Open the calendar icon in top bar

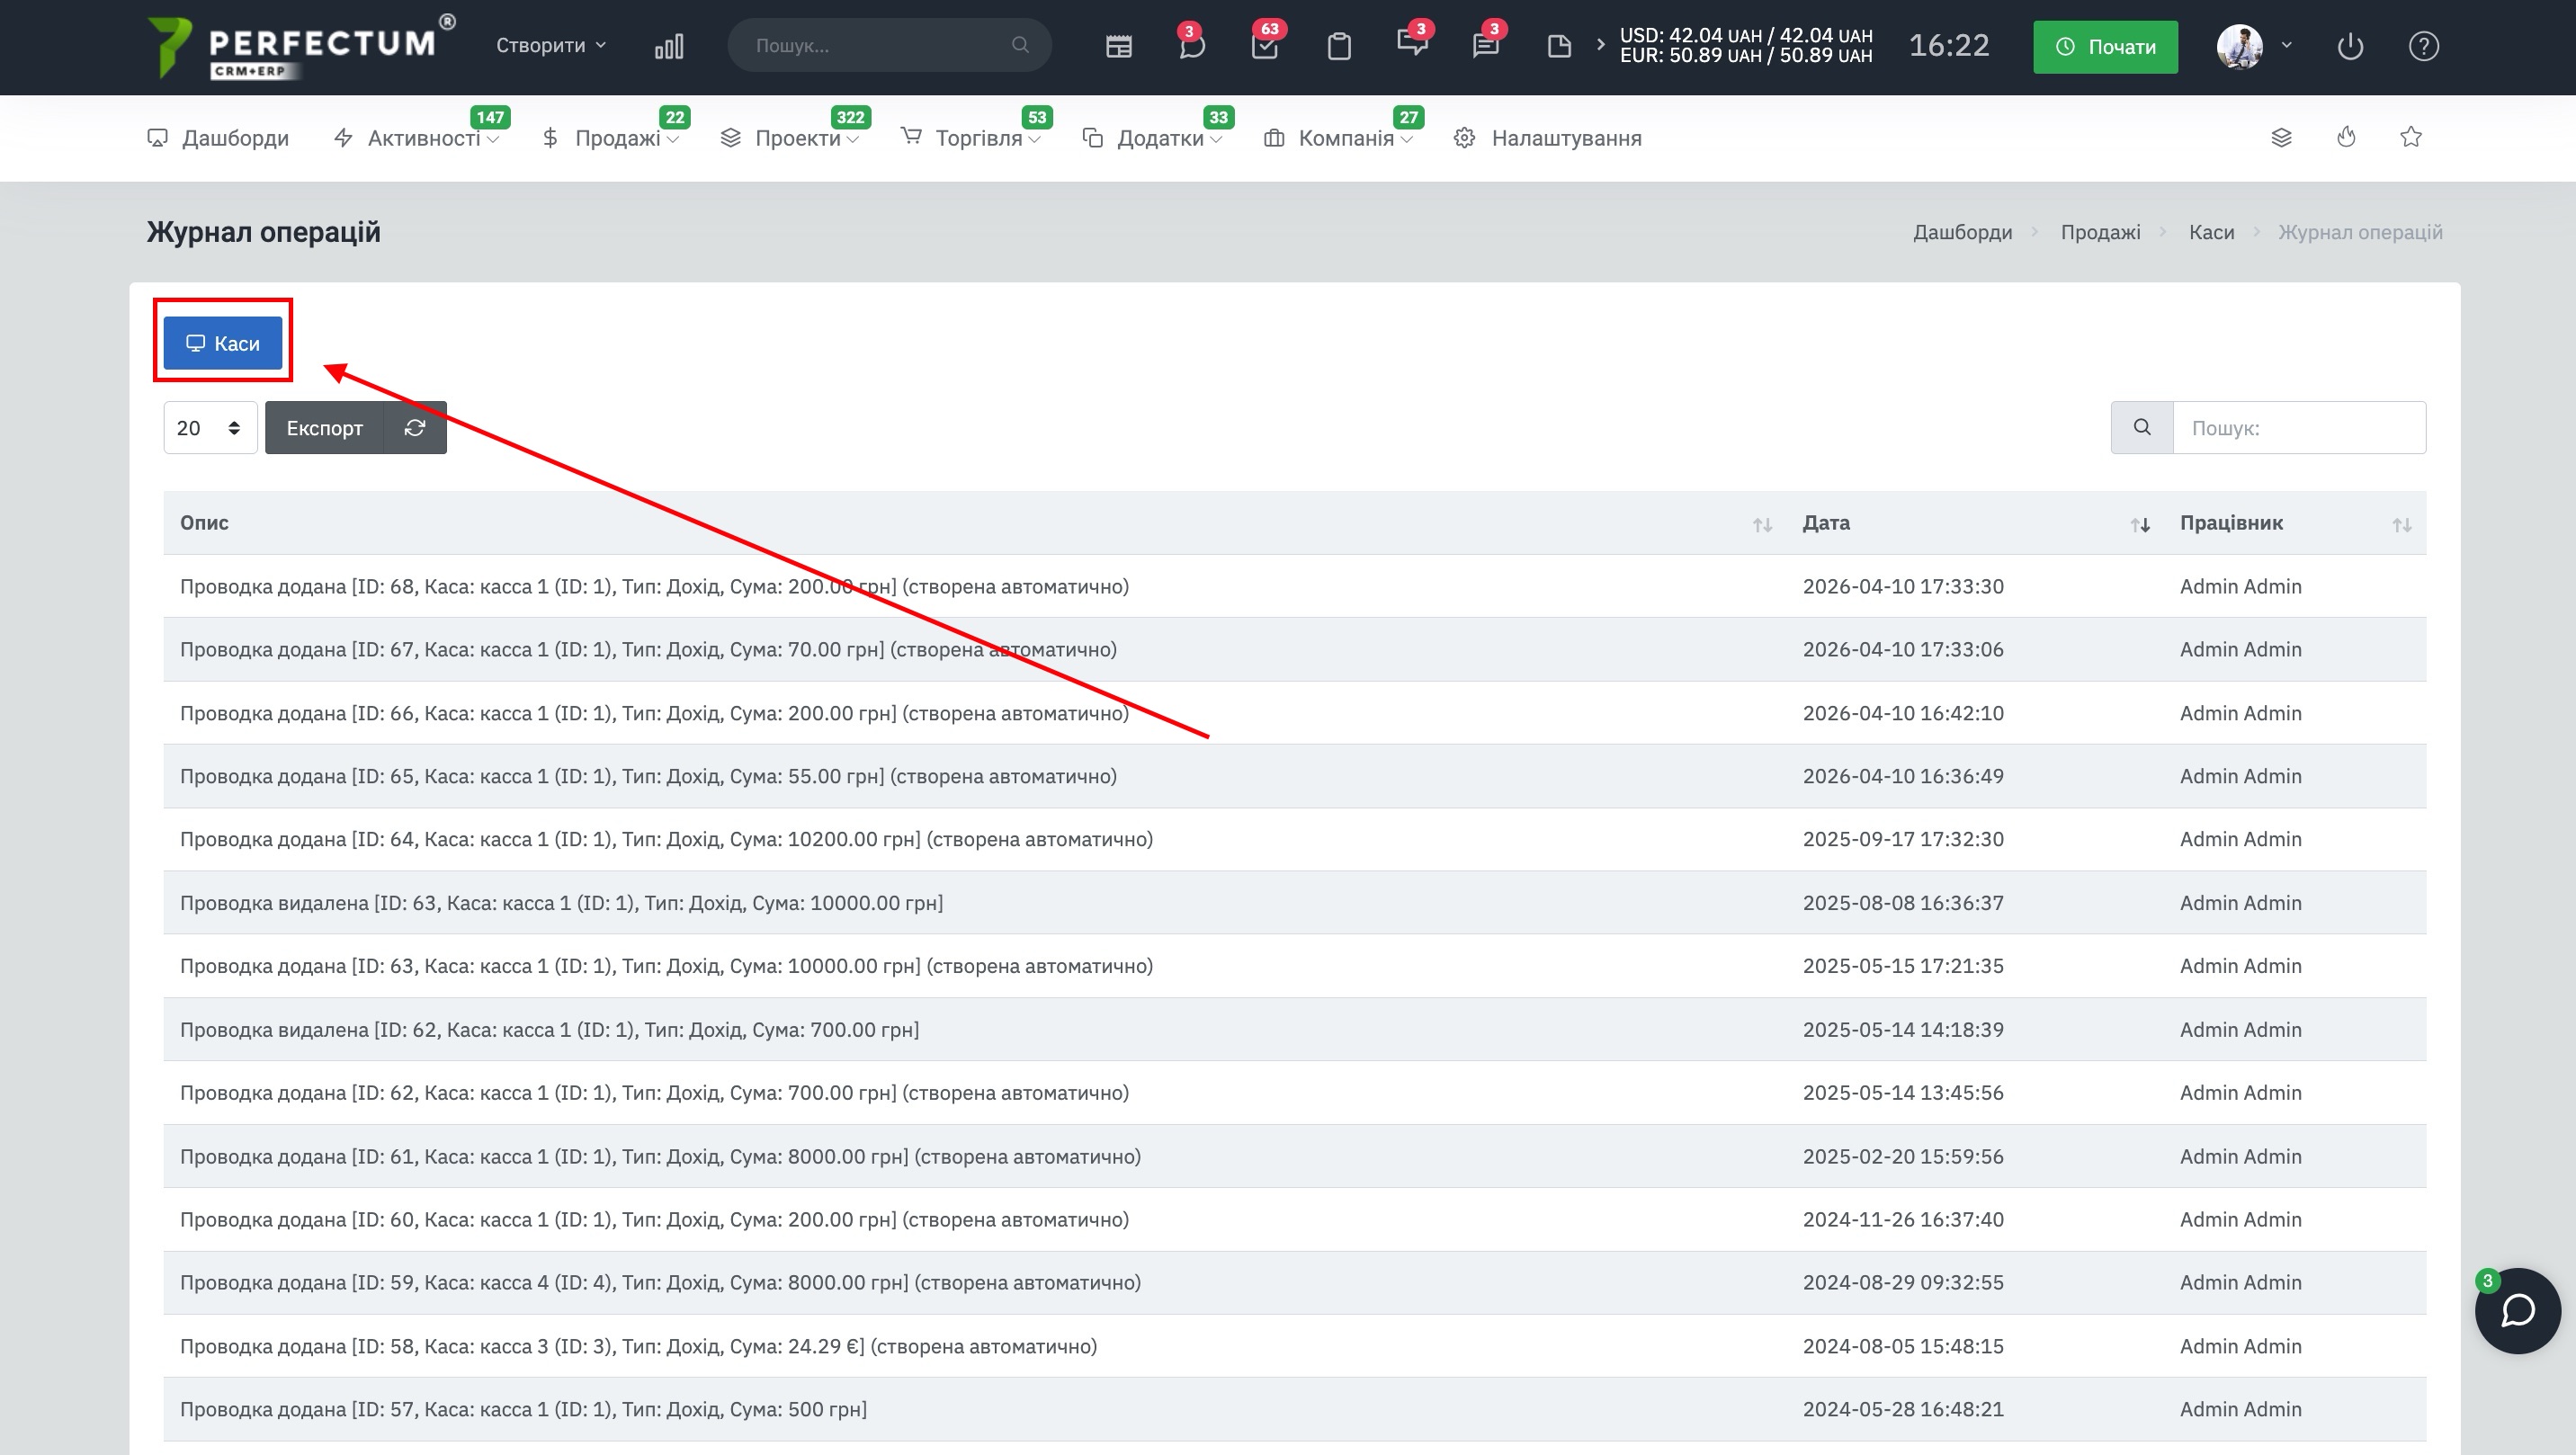[x=1118, y=46]
